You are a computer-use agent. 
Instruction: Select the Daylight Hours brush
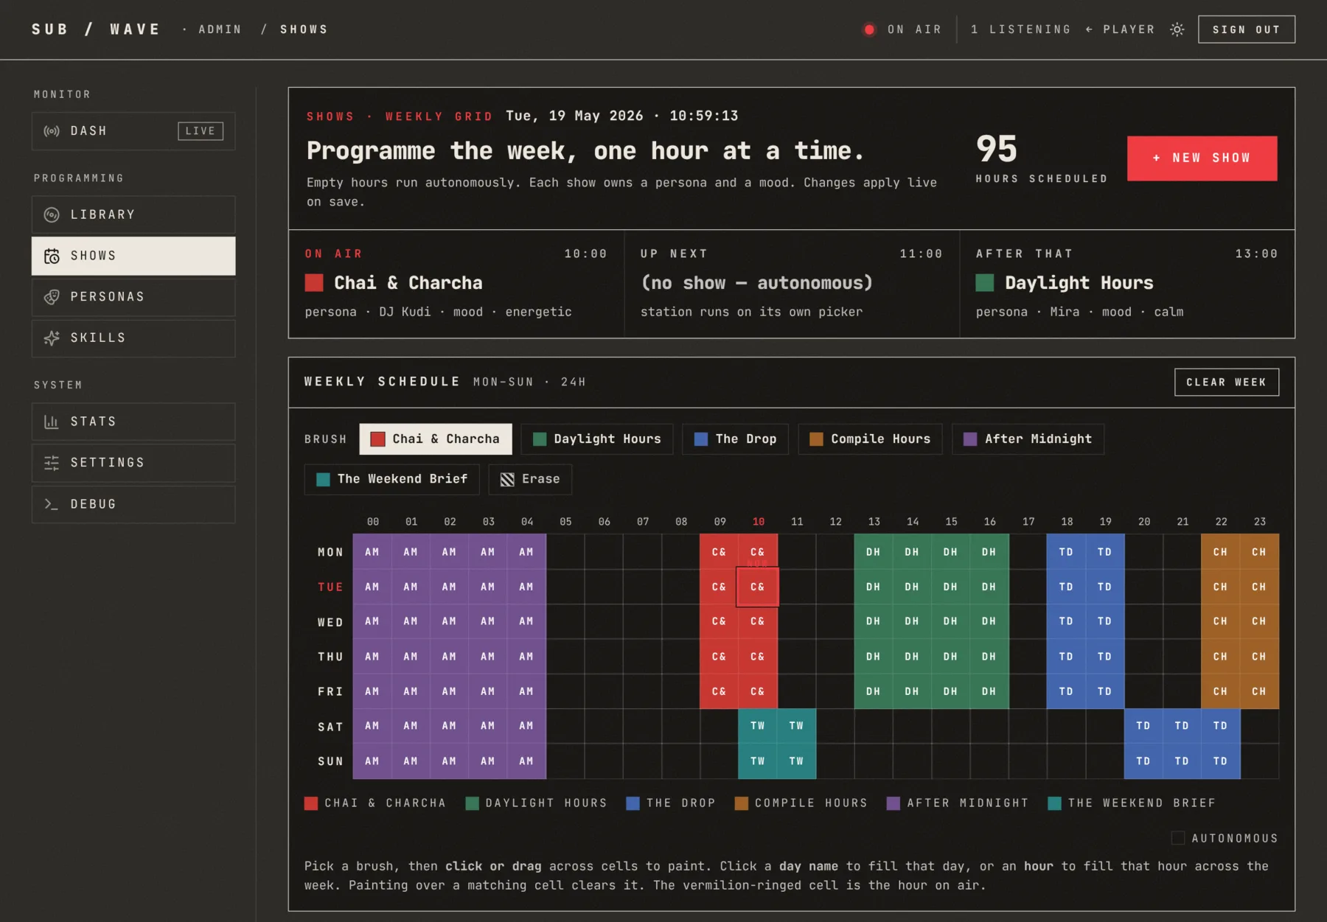[x=597, y=439]
